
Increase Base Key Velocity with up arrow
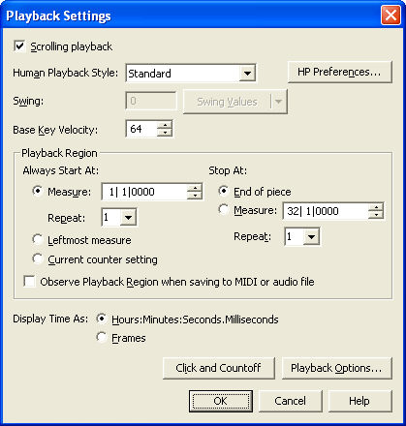click(x=165, y=125)
